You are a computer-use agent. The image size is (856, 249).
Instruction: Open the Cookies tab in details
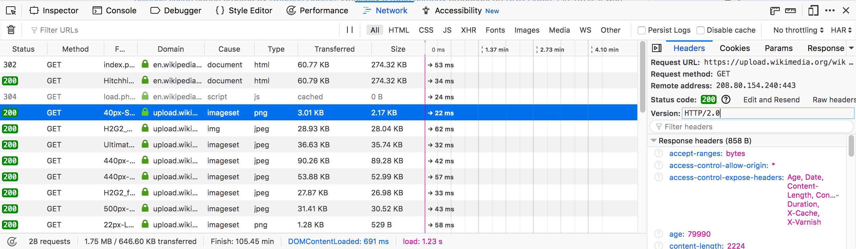(x=735, y=48)
